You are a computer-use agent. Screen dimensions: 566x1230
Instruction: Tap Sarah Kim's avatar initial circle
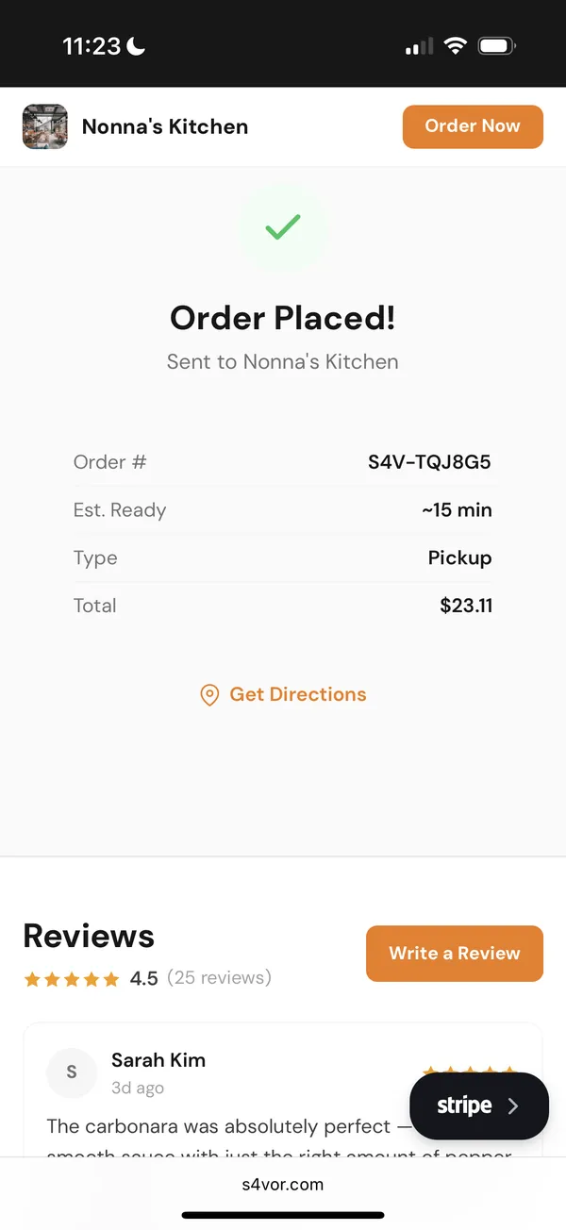coord(72,1072)
